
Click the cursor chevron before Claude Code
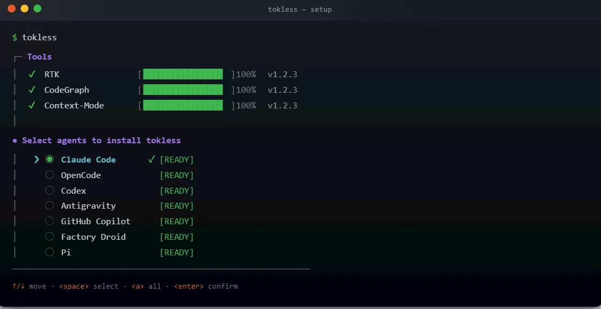[37, 159]
